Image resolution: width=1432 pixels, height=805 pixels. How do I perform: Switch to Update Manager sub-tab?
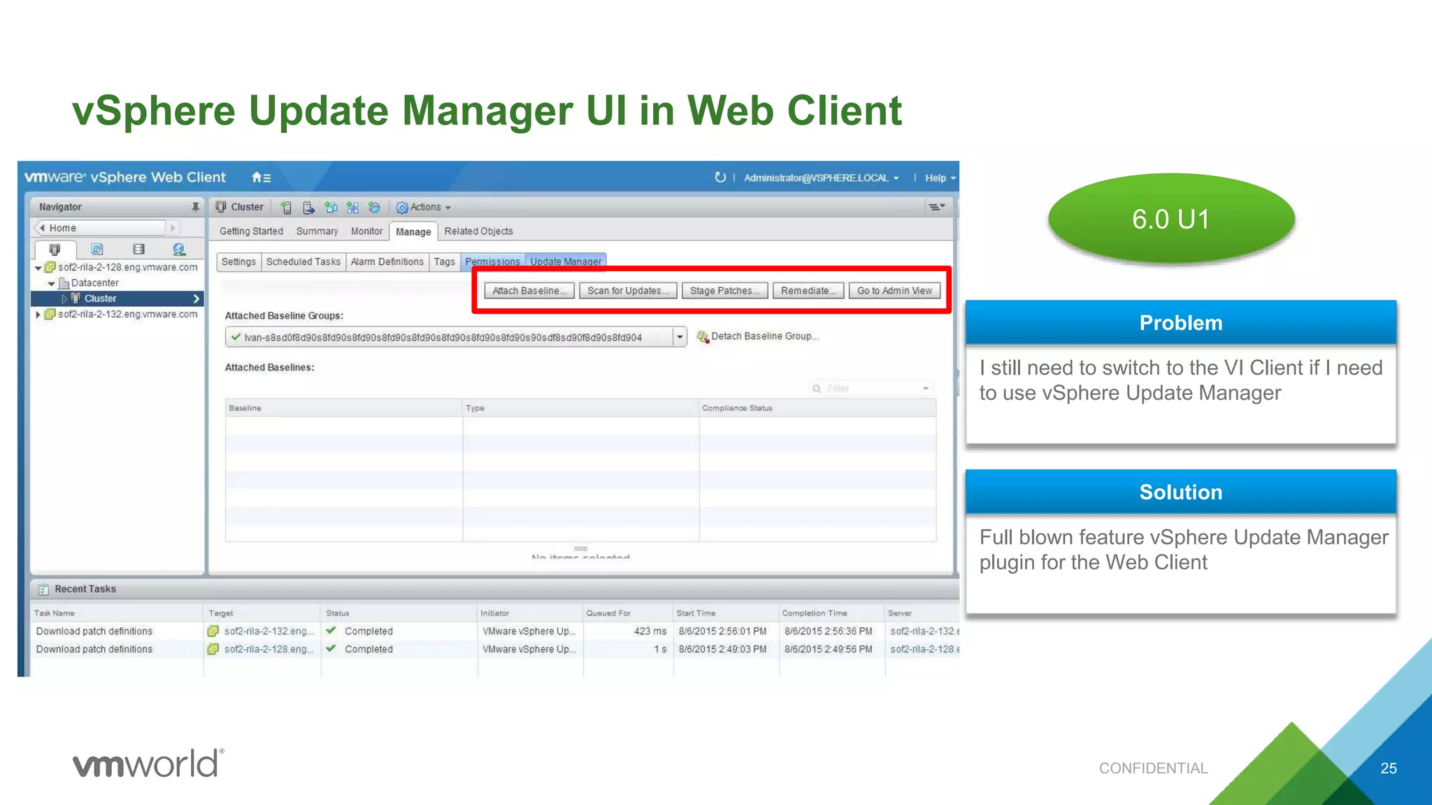pos(566,261)
